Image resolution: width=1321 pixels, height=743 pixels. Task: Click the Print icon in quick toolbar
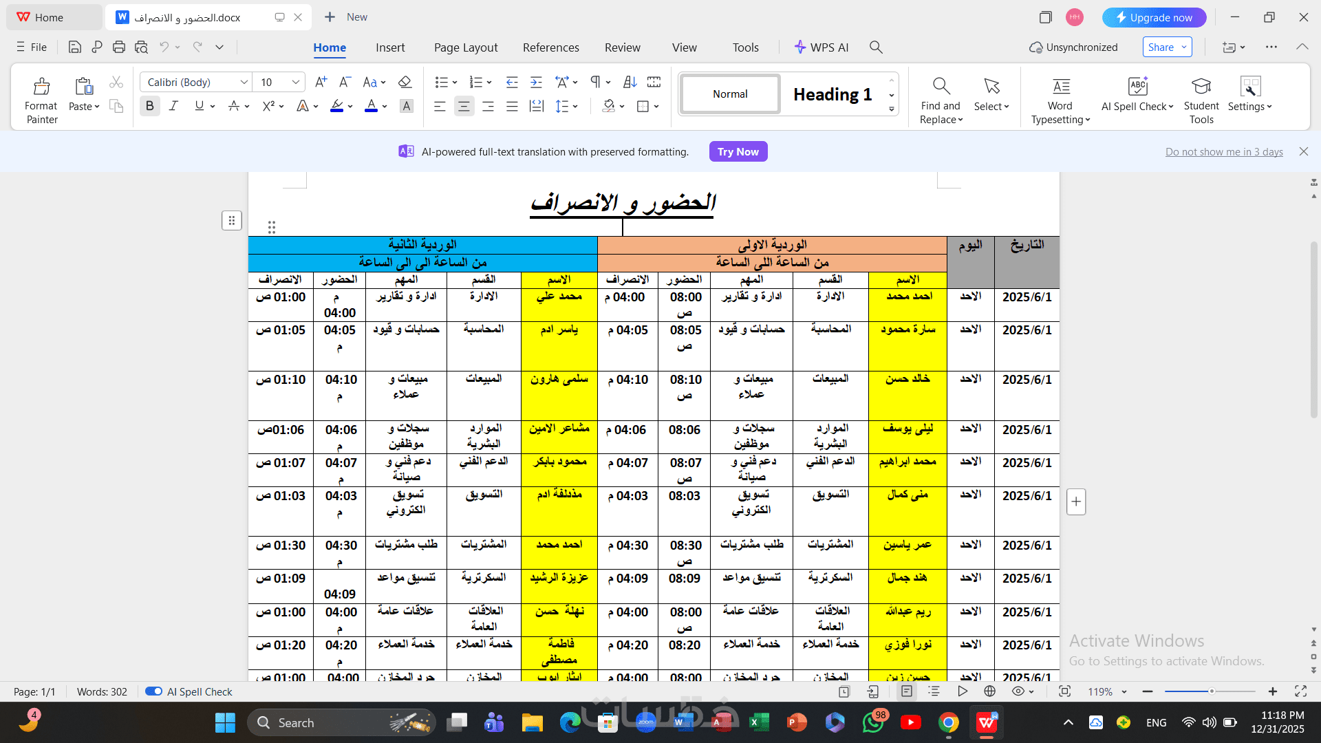(119, 47)
